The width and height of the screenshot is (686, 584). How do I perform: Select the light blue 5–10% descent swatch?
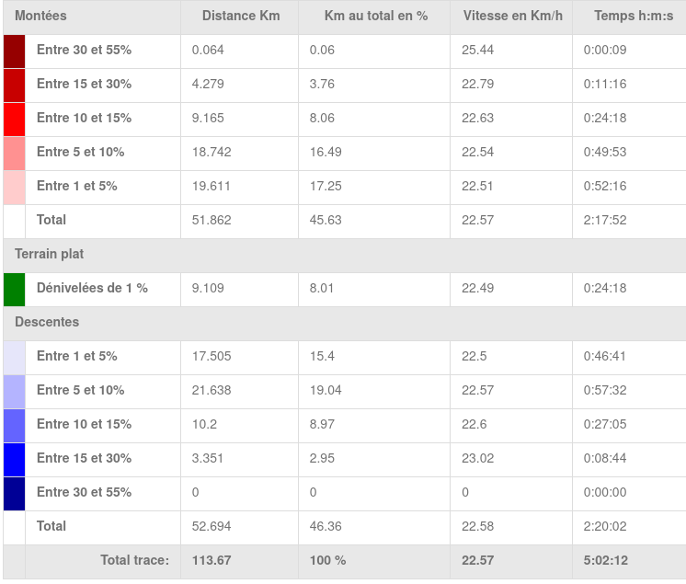(x=14, y=391)
